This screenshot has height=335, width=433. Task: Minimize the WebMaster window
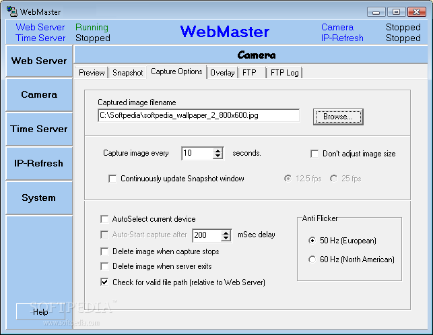[376, 12]
